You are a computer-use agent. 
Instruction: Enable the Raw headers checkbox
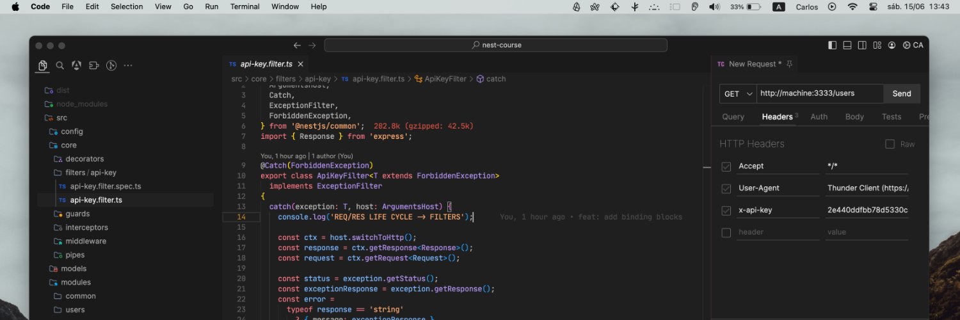coord(890,144)
